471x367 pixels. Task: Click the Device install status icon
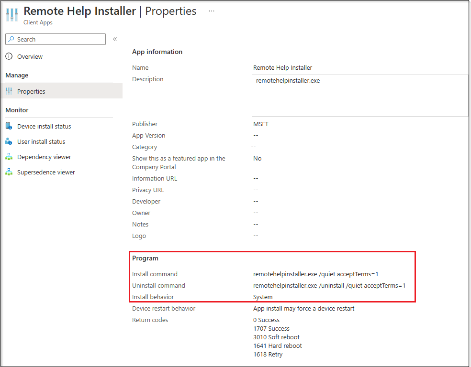pyautogui.click(x=9, y=126)
